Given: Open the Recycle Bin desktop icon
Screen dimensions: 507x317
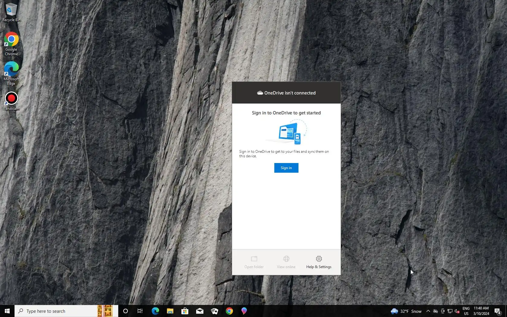Looking at the screenshot, I should 11,12.
